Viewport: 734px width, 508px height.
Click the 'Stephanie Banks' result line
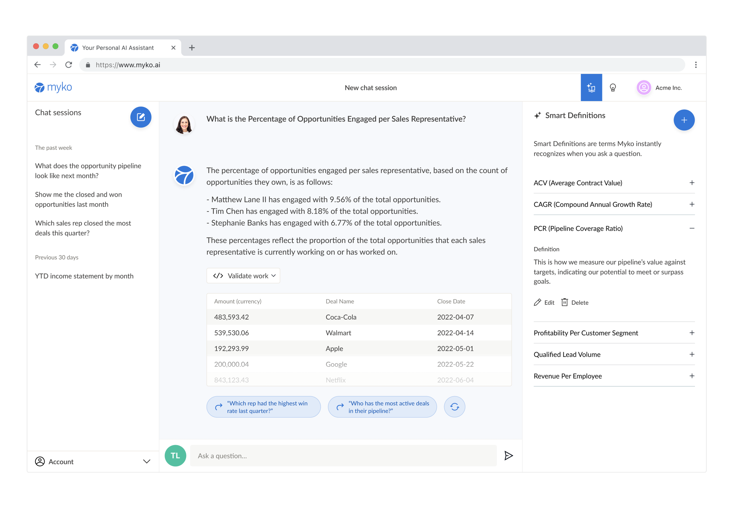pos(324,223)
